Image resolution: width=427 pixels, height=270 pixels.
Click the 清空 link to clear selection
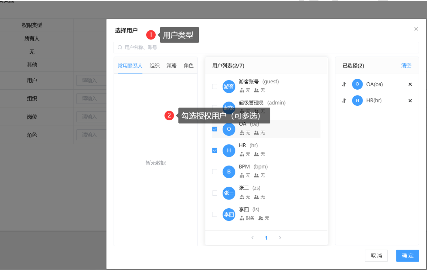click(x=406, y=66)
